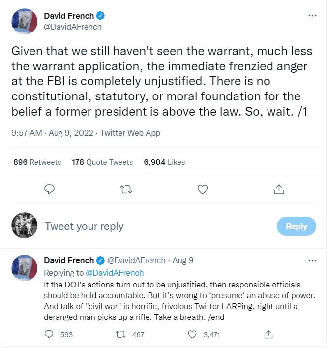
Task: Click the Twitter Web App source label
Action: coord(130,133)
